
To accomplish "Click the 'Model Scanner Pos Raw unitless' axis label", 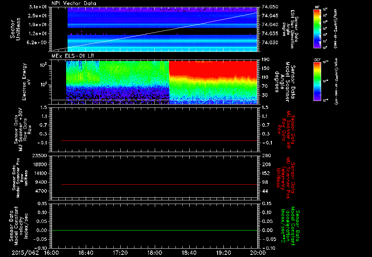I will tap(21, 178).
